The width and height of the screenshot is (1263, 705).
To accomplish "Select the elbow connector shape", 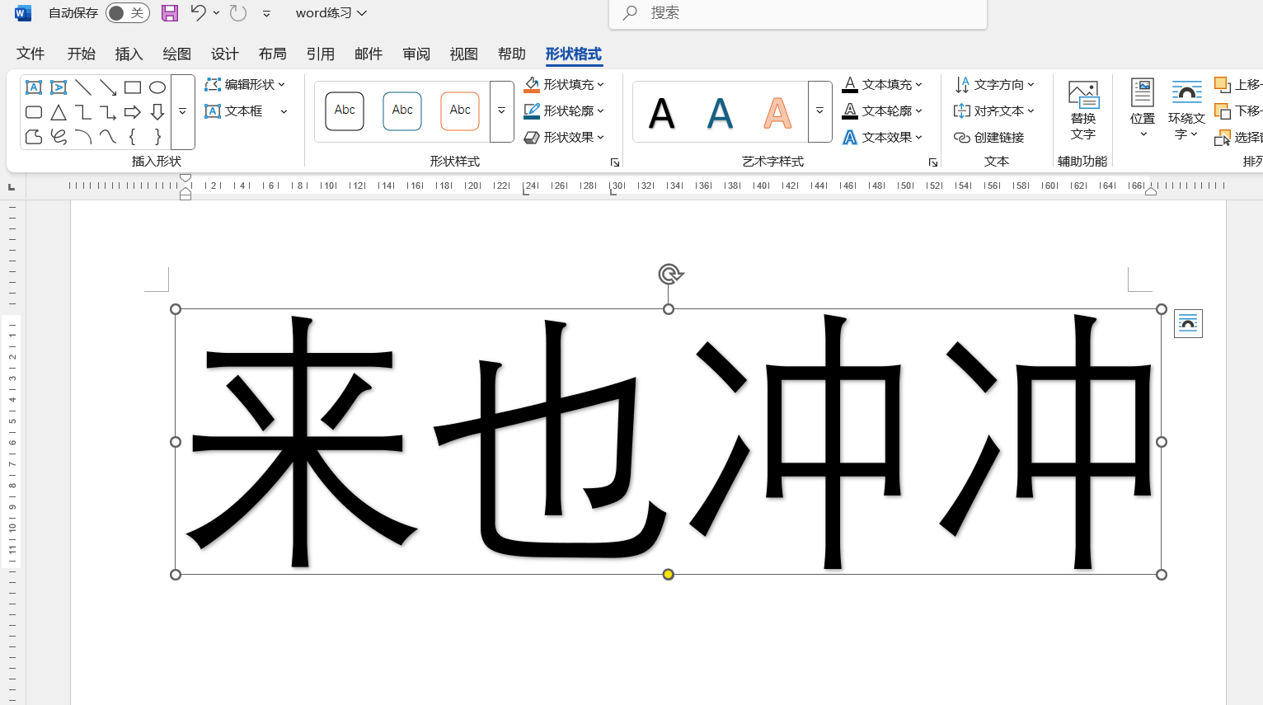I will [83, 112].
